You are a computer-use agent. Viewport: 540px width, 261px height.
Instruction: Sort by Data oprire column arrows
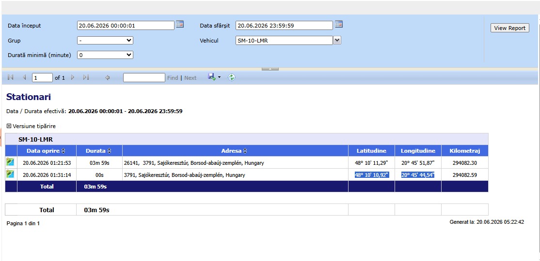pos(64,151)
